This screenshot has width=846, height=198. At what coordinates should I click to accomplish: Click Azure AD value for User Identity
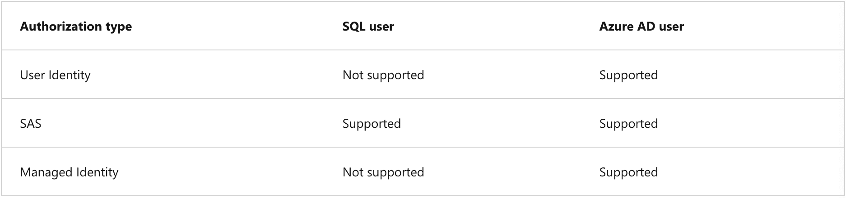click(628, 75)
